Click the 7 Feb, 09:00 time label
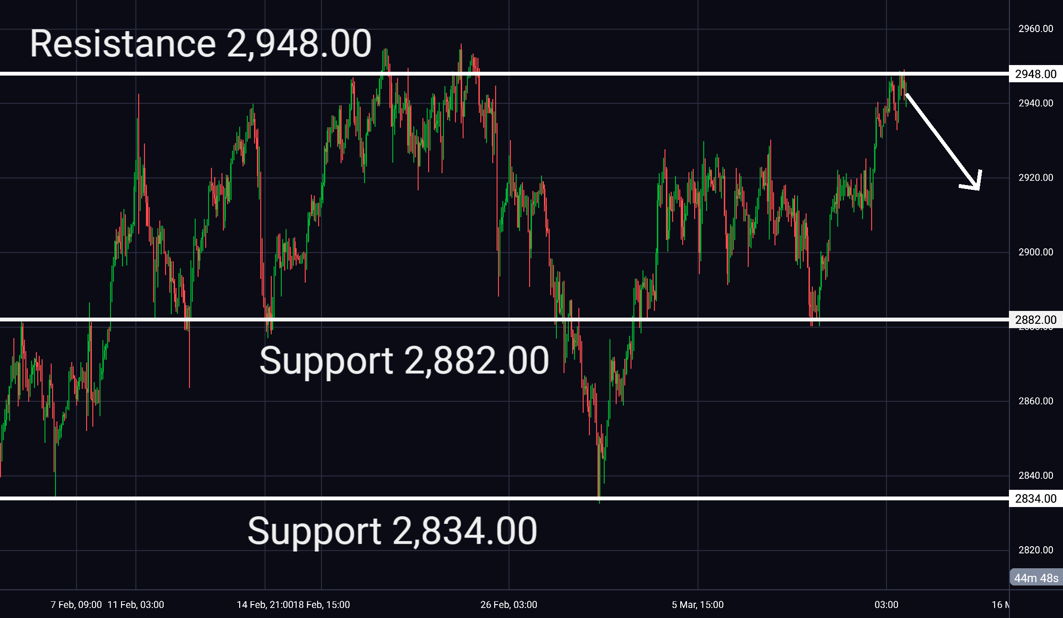1063x618 pixels. pos(76,605)
